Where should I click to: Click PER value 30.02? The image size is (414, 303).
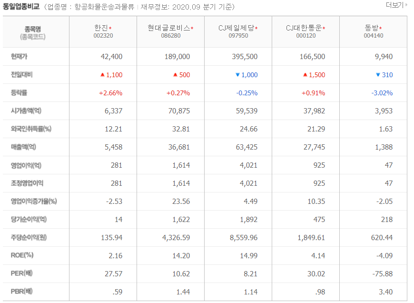[316, 273]
